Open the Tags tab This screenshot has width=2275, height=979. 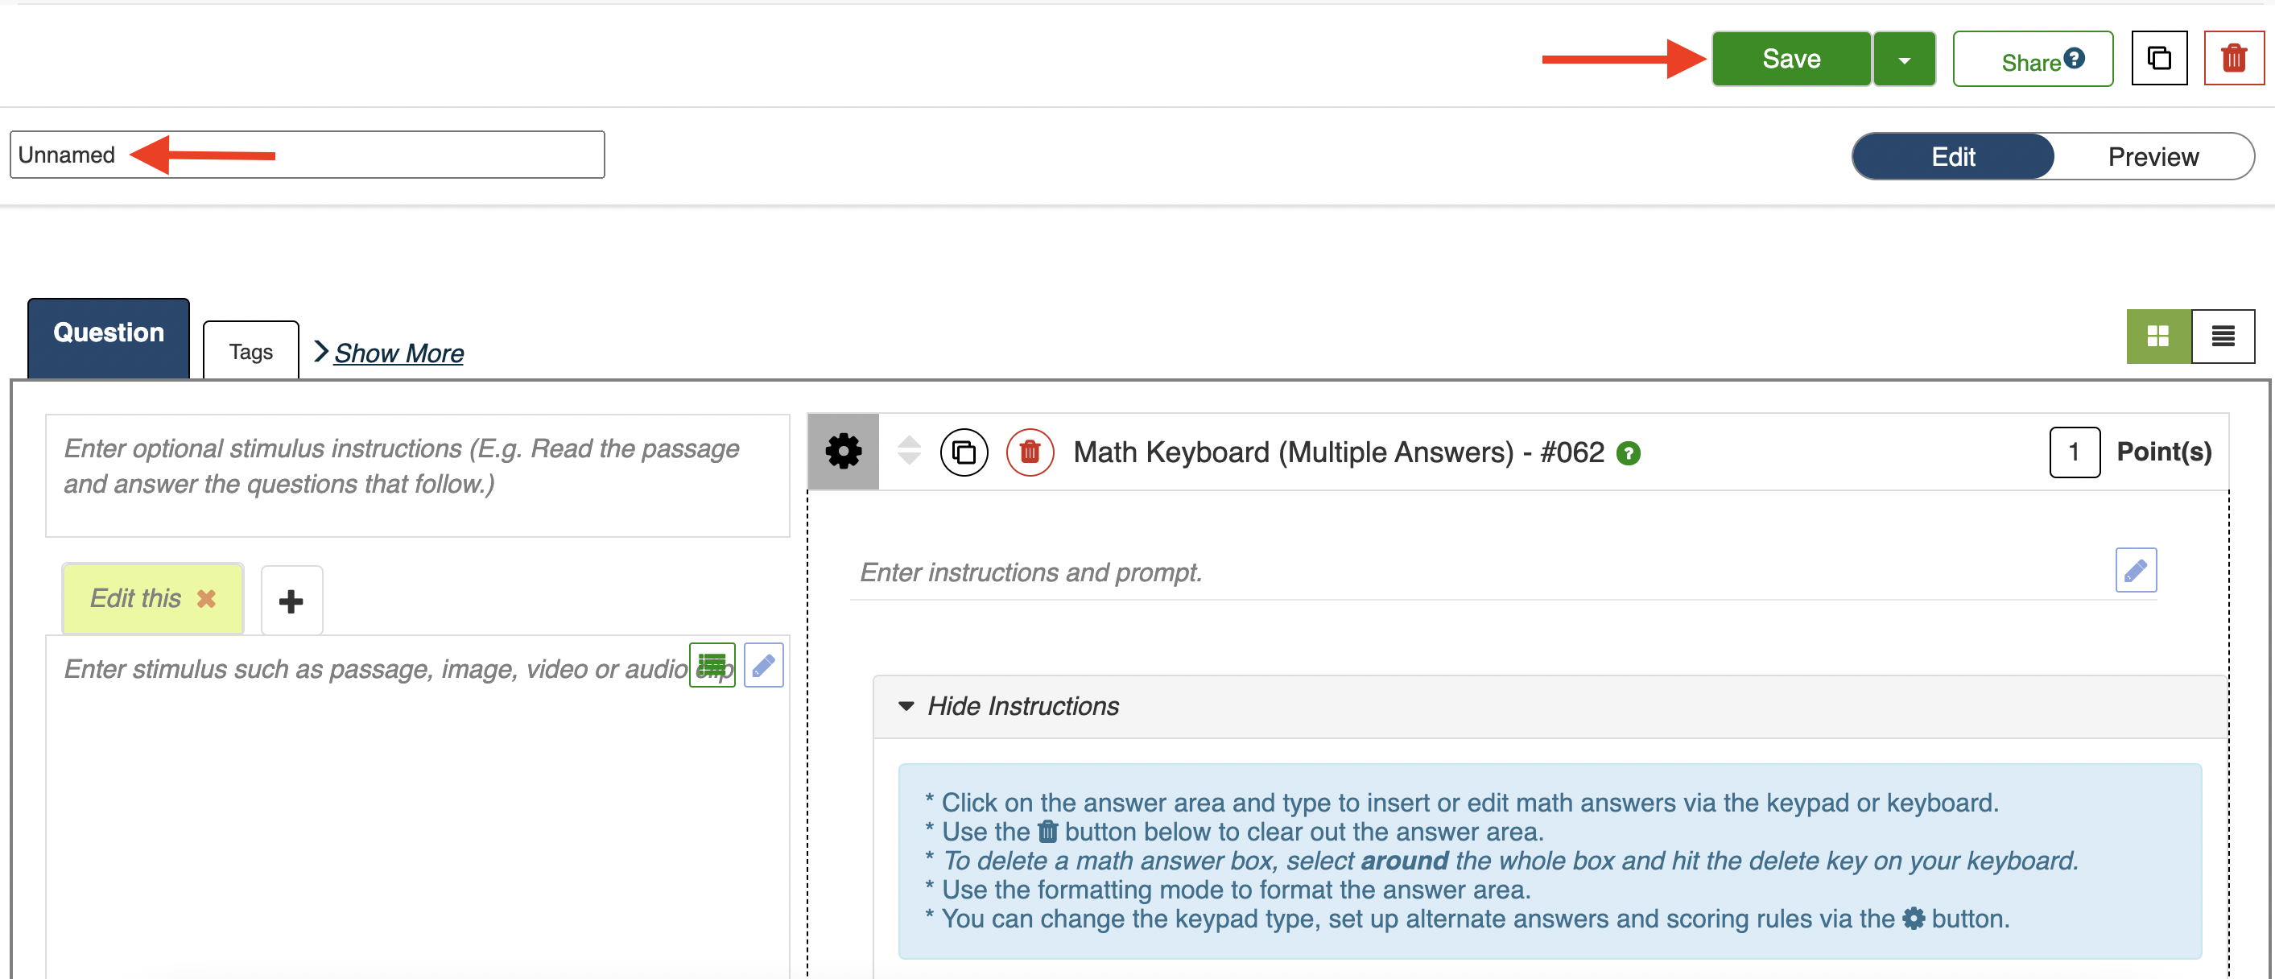(x=251, y=352)
